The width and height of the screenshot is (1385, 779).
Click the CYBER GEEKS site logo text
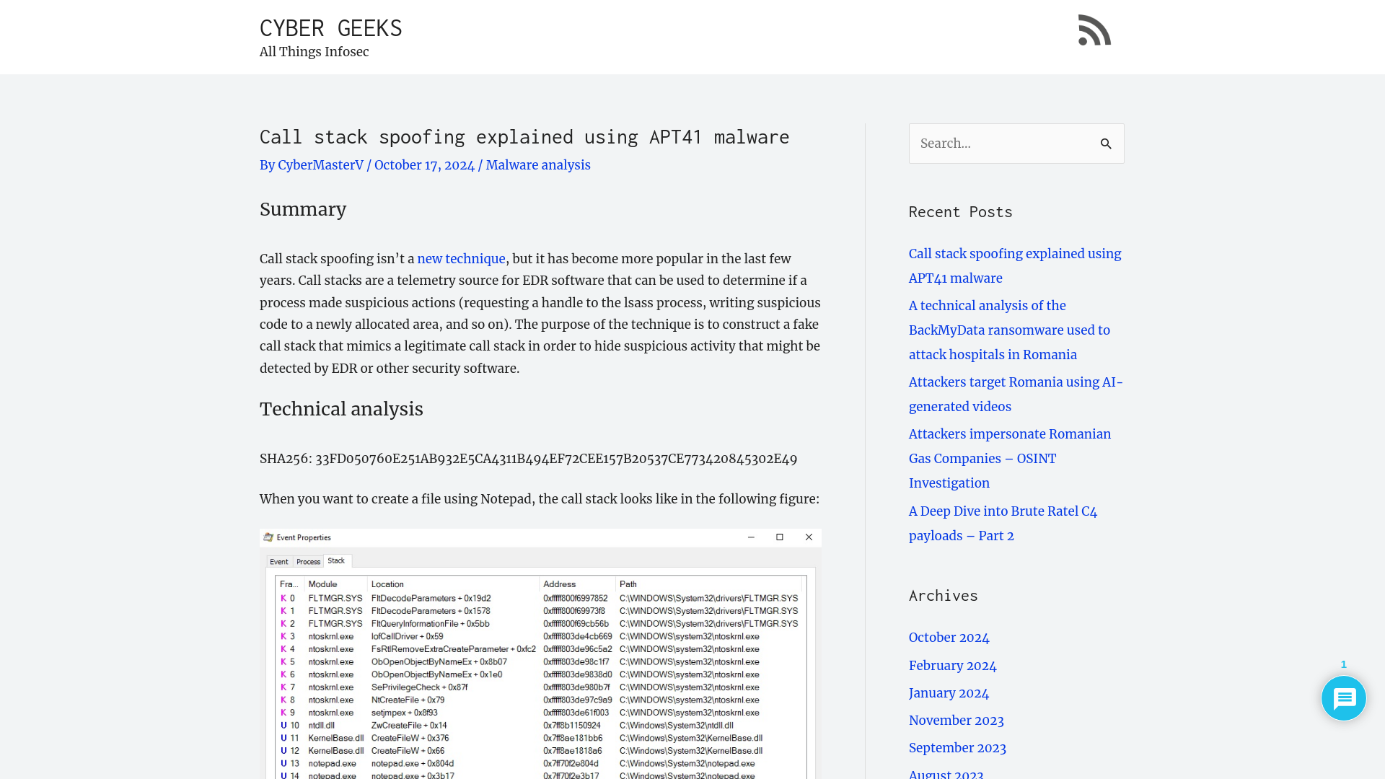coord(331,27)
